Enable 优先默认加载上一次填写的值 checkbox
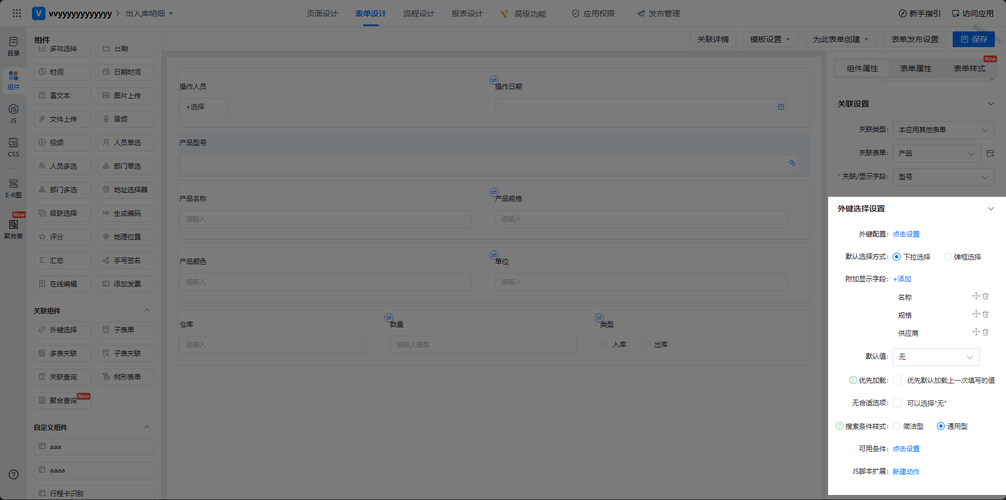Image resolution: width=1006 pixels, height=500 pixels. pyautogui.click(x=897, y=381)
